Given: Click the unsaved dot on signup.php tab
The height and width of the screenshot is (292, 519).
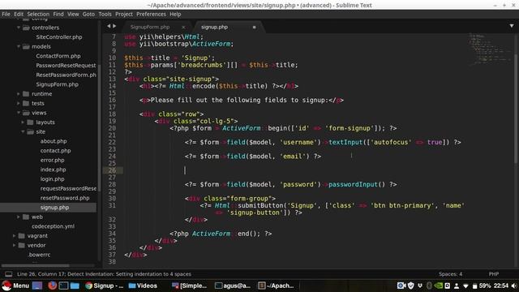Looking at the screenshot, I should coord(254,27).
